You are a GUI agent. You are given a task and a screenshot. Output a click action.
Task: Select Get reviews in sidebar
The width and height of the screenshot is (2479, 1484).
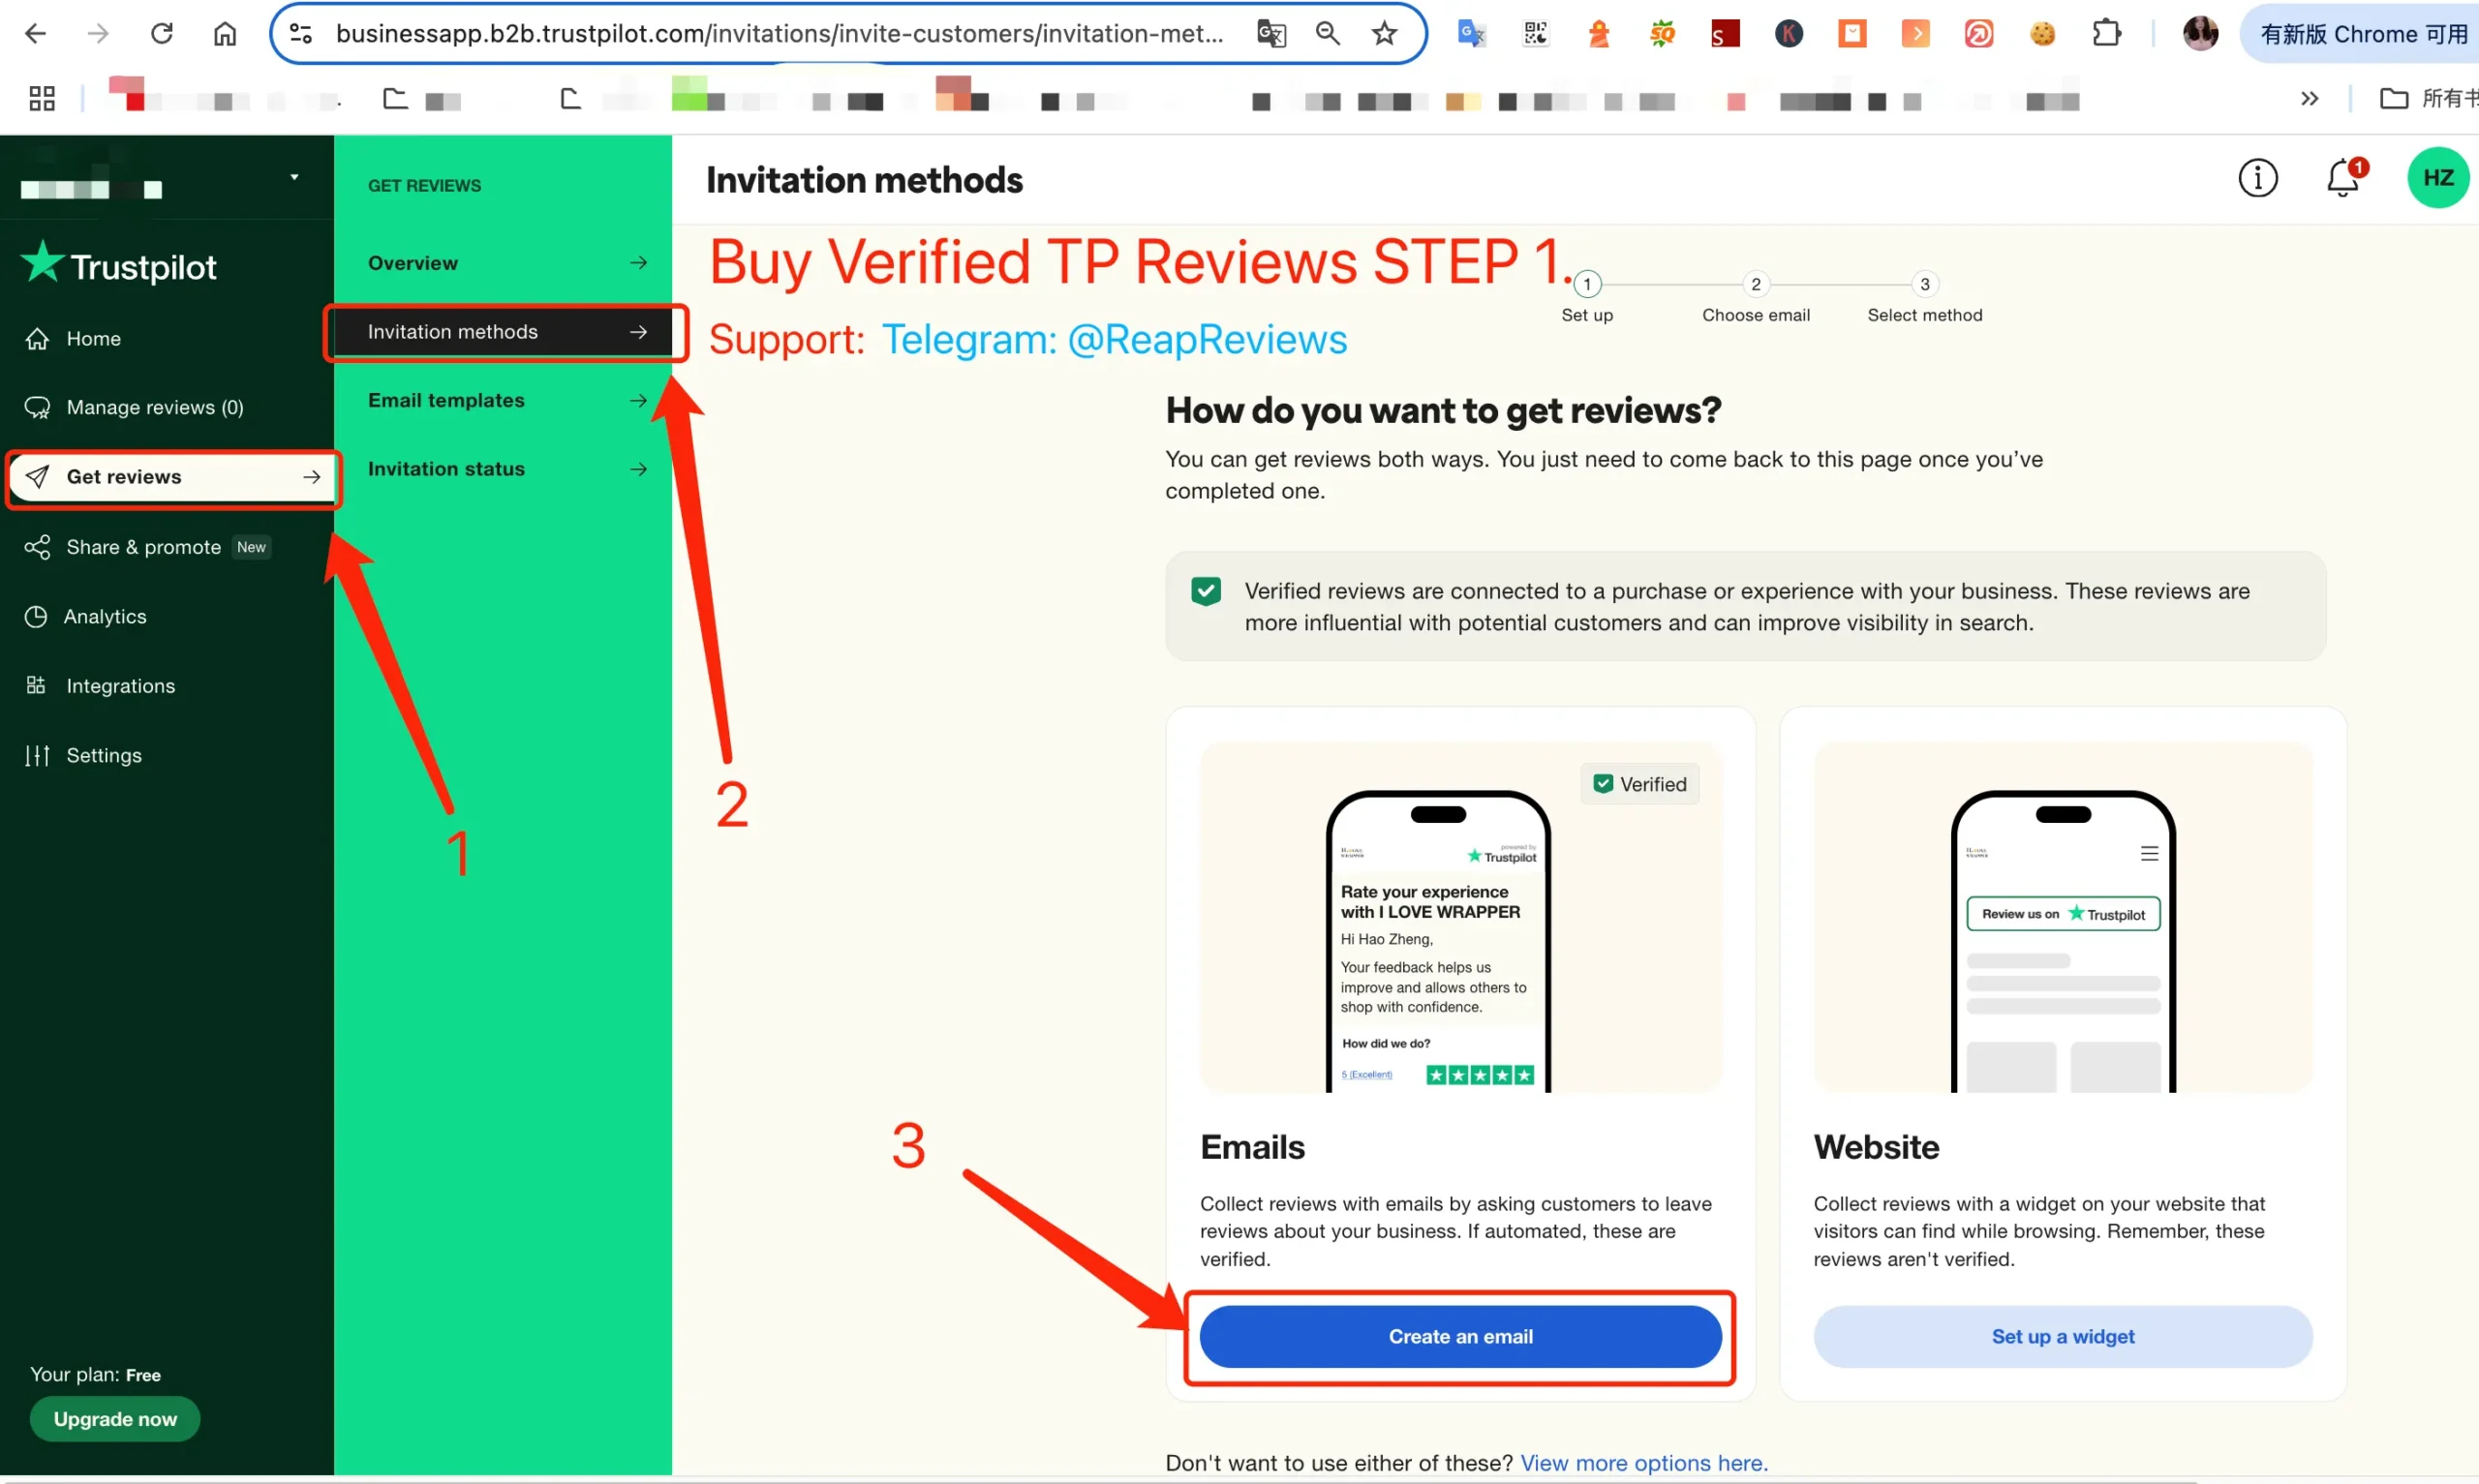tap(172, 477)
